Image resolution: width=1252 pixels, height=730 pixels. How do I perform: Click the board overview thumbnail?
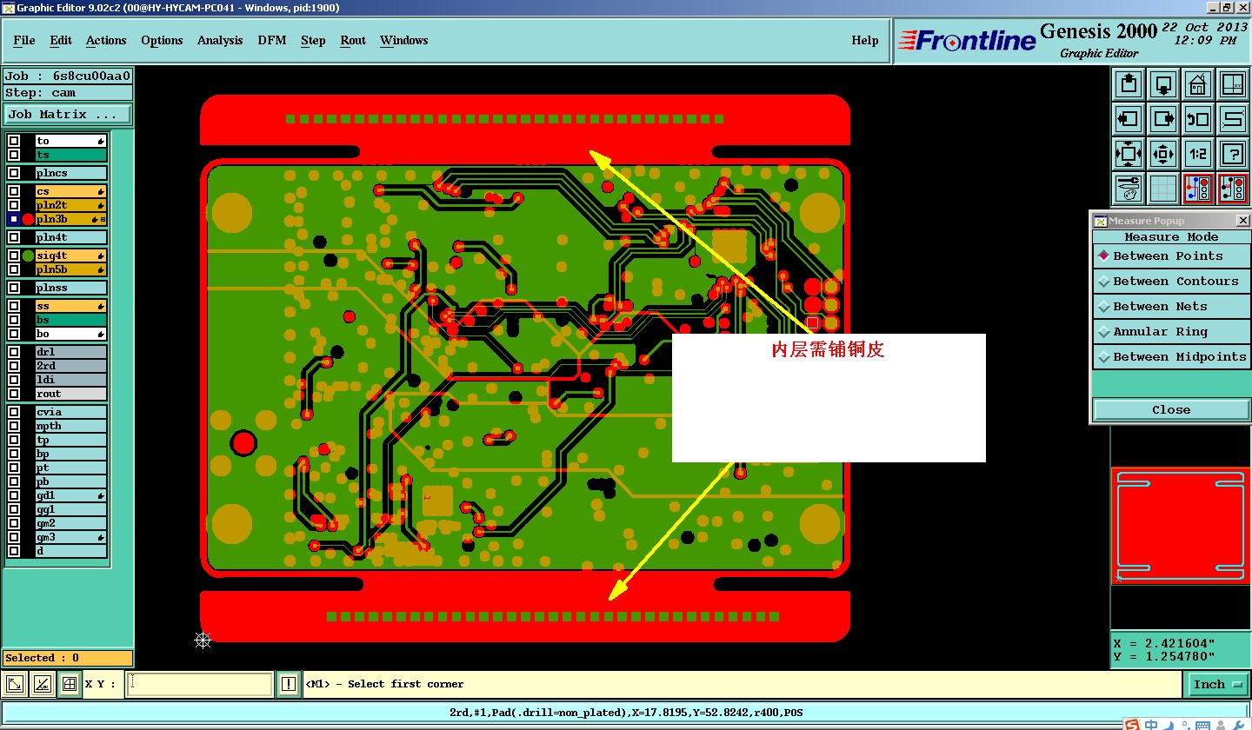[x=1180, y=526]
